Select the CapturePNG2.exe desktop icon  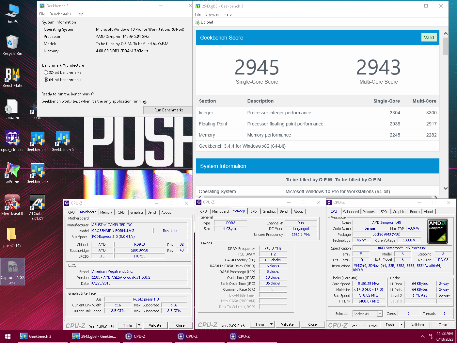(12, 271)
